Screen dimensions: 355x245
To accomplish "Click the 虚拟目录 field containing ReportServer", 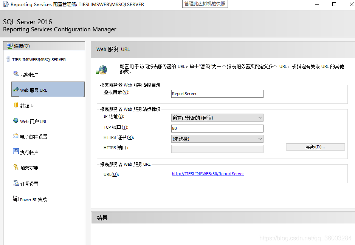I will (x=217, y=94).
